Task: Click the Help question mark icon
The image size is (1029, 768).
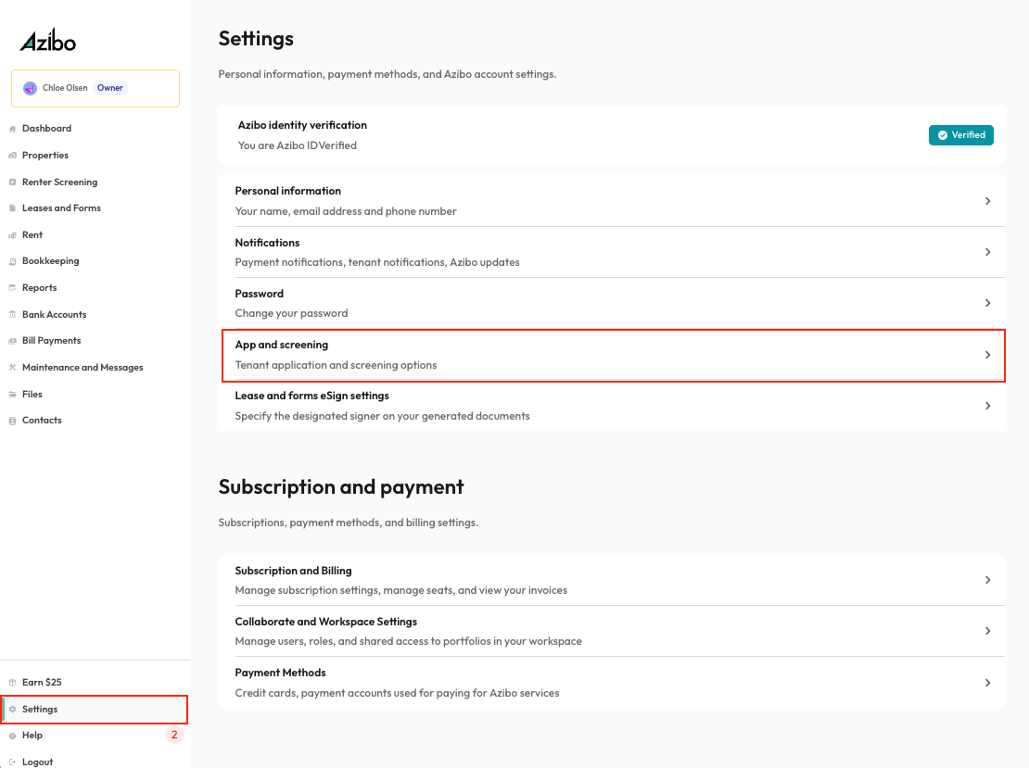Action: click(x=12, y=736)
